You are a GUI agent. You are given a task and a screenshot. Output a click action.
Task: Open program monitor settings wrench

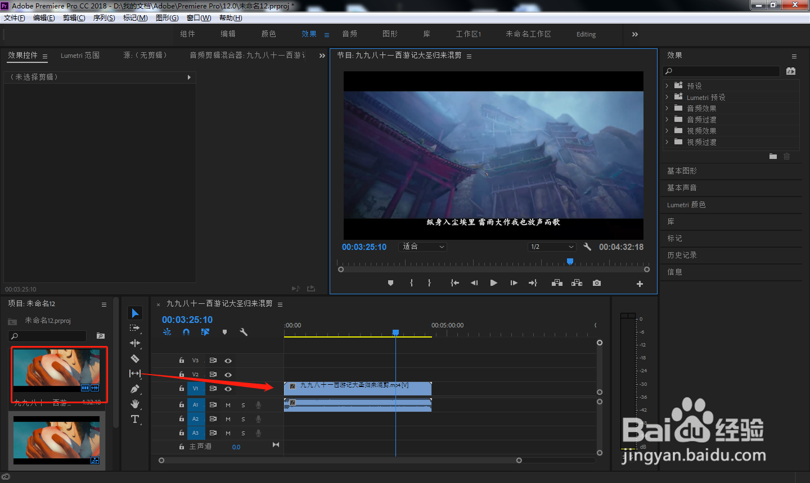click(587, 247)
